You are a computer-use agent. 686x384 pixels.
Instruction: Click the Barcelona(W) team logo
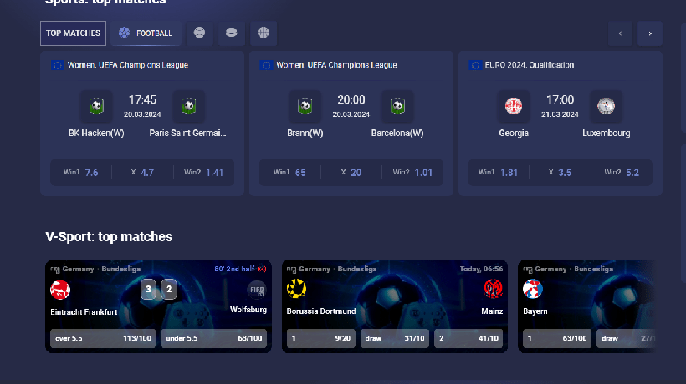(397, 106)
